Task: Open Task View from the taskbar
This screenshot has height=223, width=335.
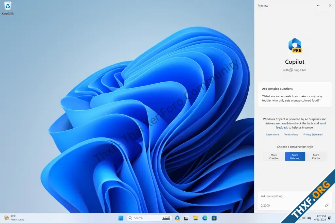Action: 186,218
